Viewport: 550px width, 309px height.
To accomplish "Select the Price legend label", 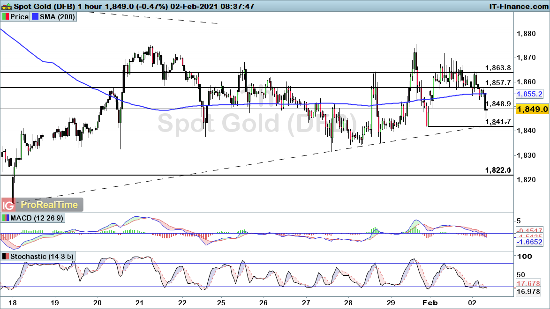I will (19, 17).
